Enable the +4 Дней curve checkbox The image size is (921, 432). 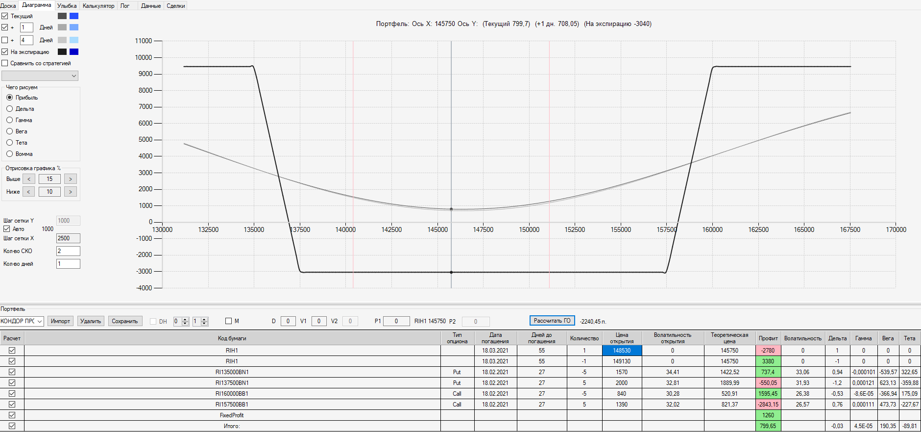coord(5,40)
